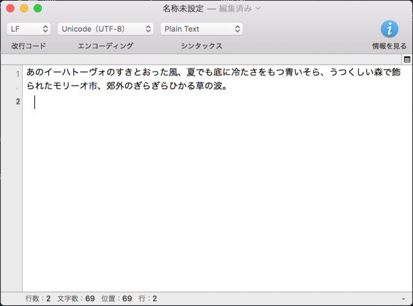
Task: Open the Plain Text syntax dropdown
Action: coord(201,29)
